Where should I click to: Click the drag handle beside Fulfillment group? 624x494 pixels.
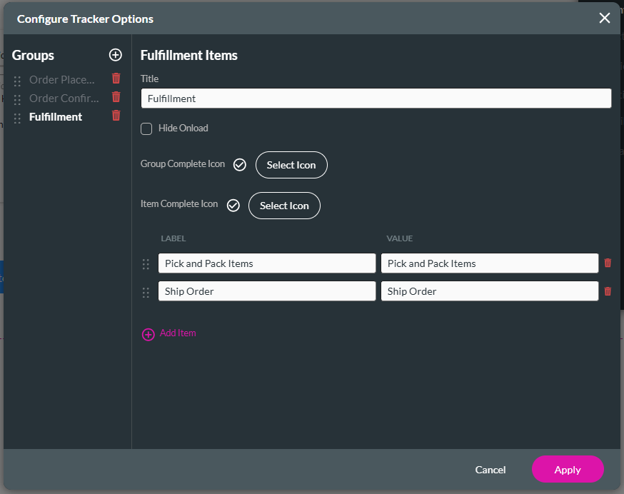[16, 117]
